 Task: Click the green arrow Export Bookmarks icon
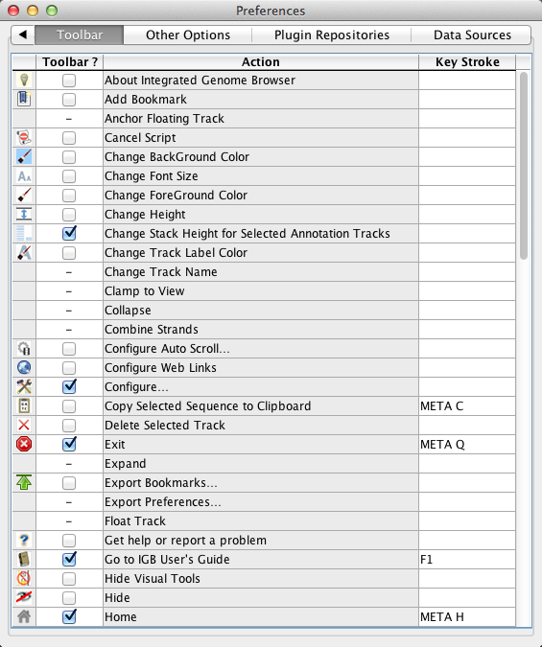point(24,482)
